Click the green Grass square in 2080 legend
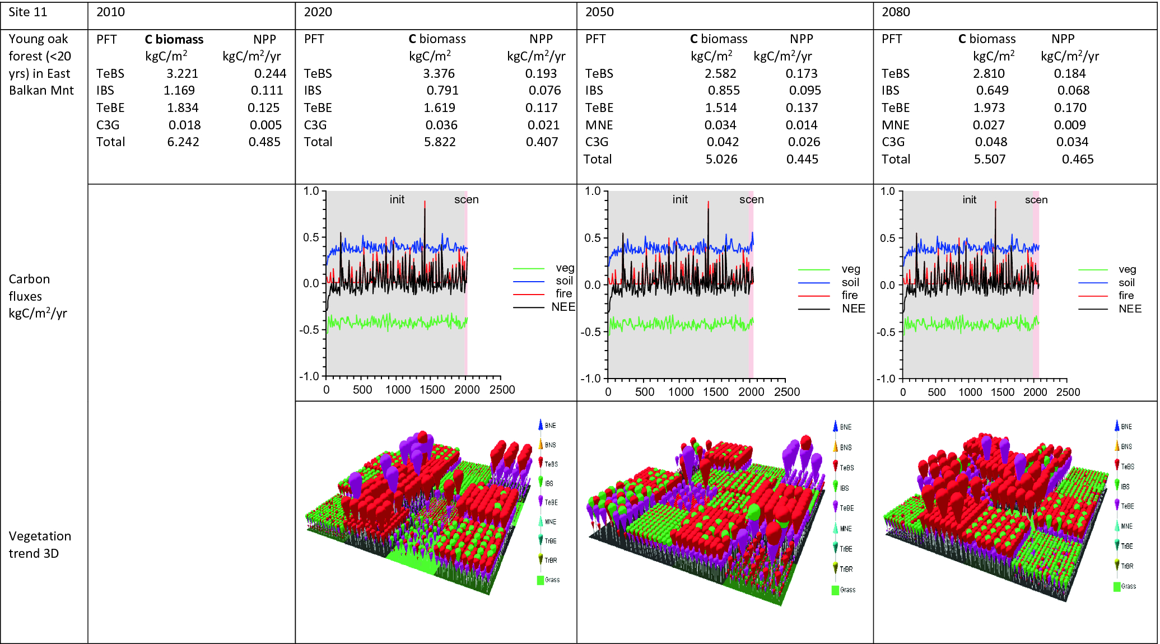 tap(1117, 586)
